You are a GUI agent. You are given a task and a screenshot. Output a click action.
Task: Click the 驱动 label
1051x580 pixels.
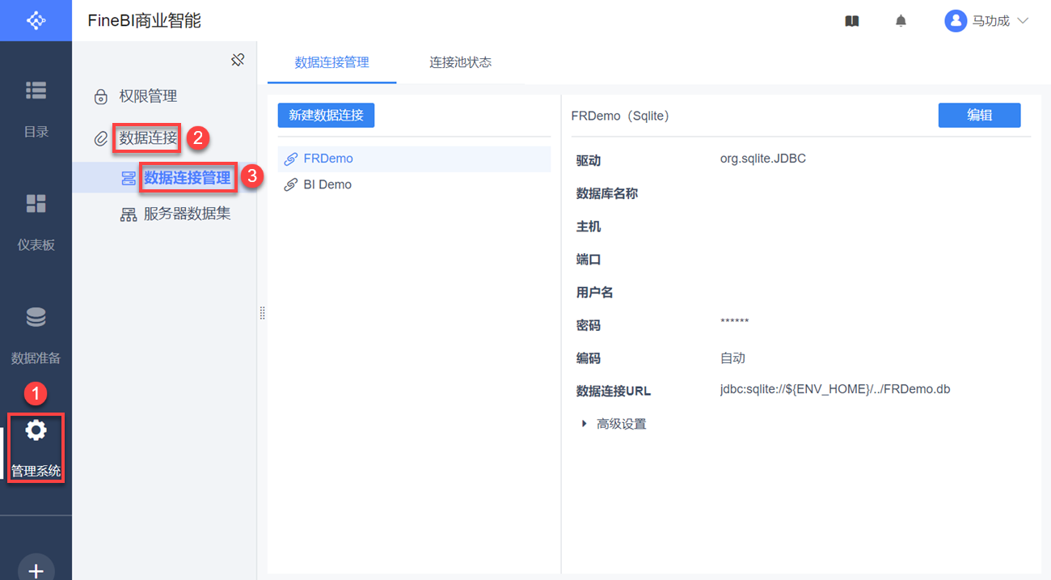(x=589, y=161)
